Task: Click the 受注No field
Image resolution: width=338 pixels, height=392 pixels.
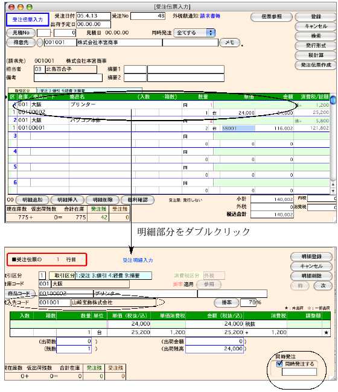Action: click(148, 16)
